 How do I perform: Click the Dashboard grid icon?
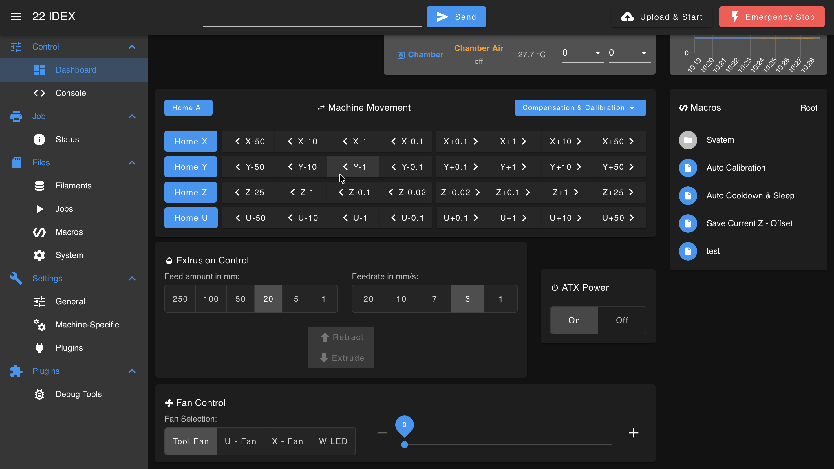[39, 70]
